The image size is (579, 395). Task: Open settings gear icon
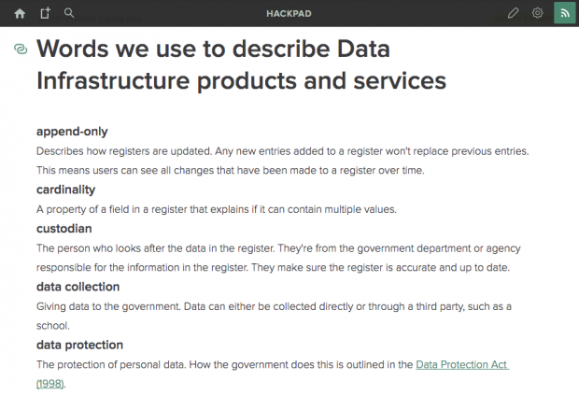537,13
